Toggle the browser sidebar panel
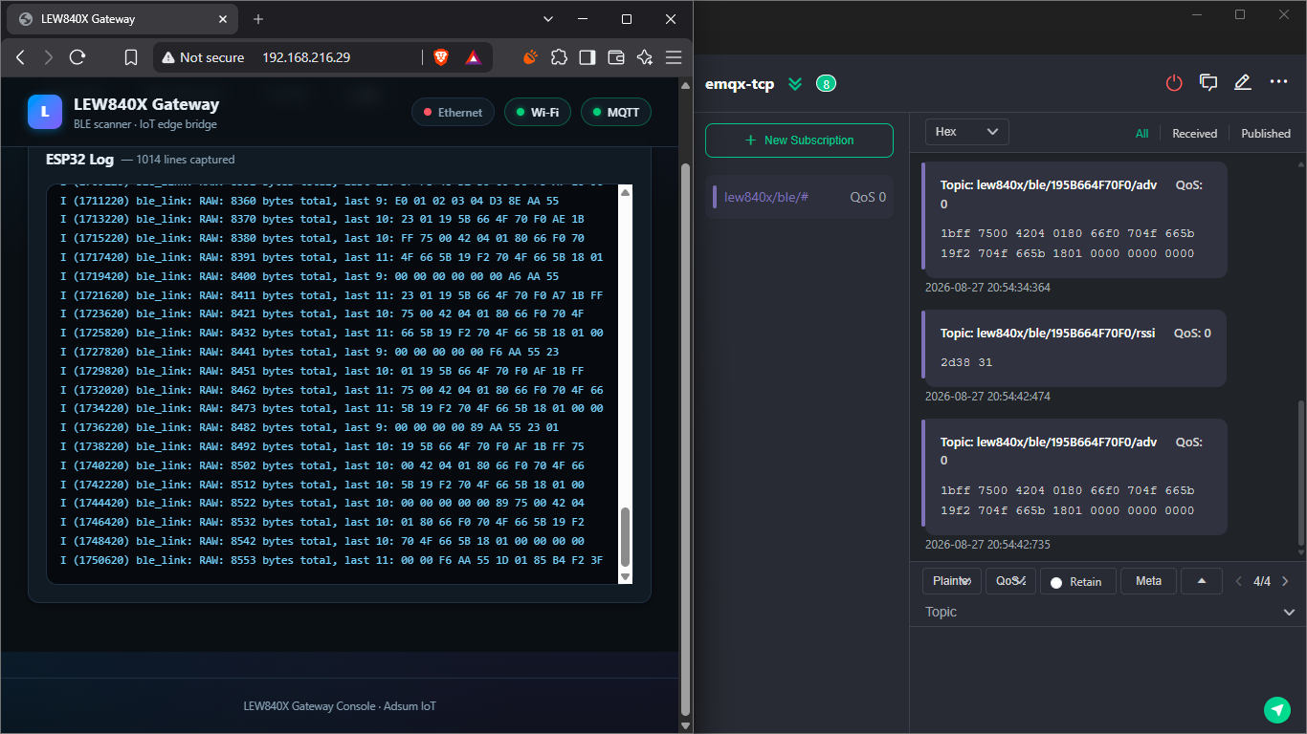 (587, 57)
